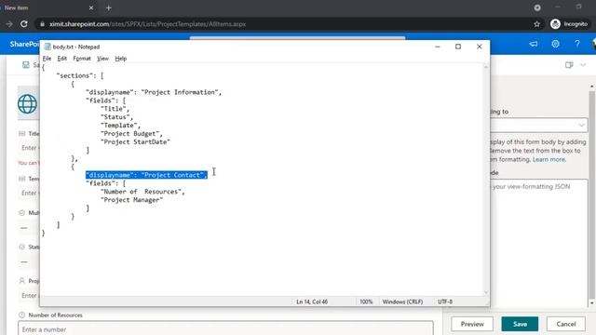Click the Number of Resources field icon
This screenshot has height=335, width=596.
pos(21,315)
